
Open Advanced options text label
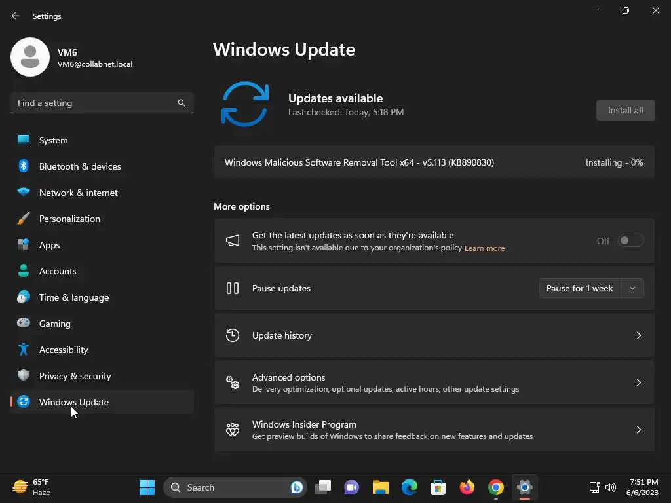tap(288, 377)
